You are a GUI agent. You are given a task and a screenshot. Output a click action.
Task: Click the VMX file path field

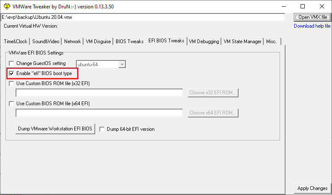pyautogui.click(x=143, y=17)
